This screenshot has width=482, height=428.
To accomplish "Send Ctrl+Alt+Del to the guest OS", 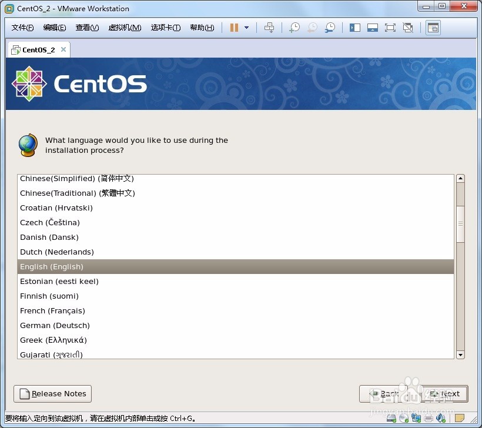I will click(x=270, y=27).
